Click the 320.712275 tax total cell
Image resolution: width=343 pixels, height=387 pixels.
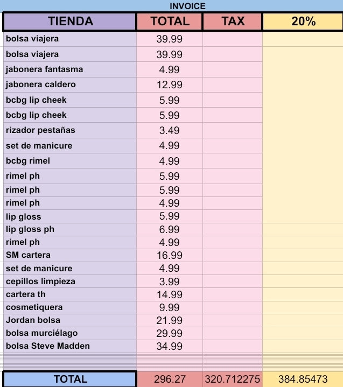coord(233,379)
